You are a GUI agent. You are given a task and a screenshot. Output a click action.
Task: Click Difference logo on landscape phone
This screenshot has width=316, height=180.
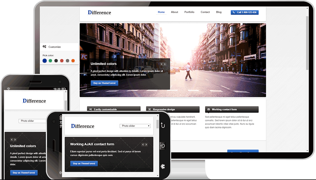(x=83, y=126)
